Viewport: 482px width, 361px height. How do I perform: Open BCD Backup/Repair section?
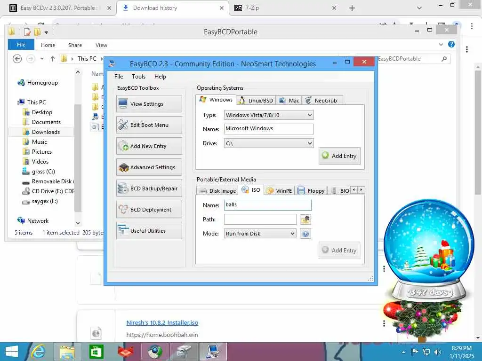coord(149,188)
